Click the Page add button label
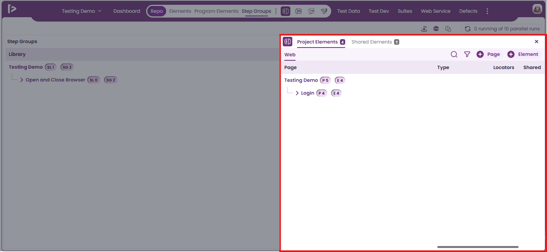The height and width of the screenshot is (252, 547). coord(493,54)
